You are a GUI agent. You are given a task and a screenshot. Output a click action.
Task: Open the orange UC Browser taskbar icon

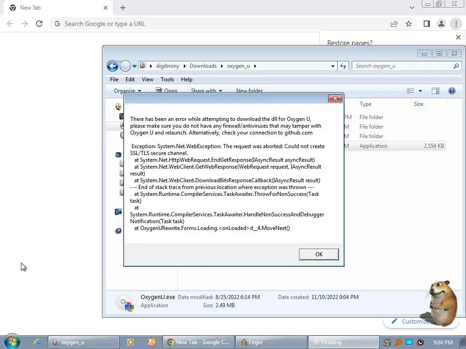click(151, 342)
